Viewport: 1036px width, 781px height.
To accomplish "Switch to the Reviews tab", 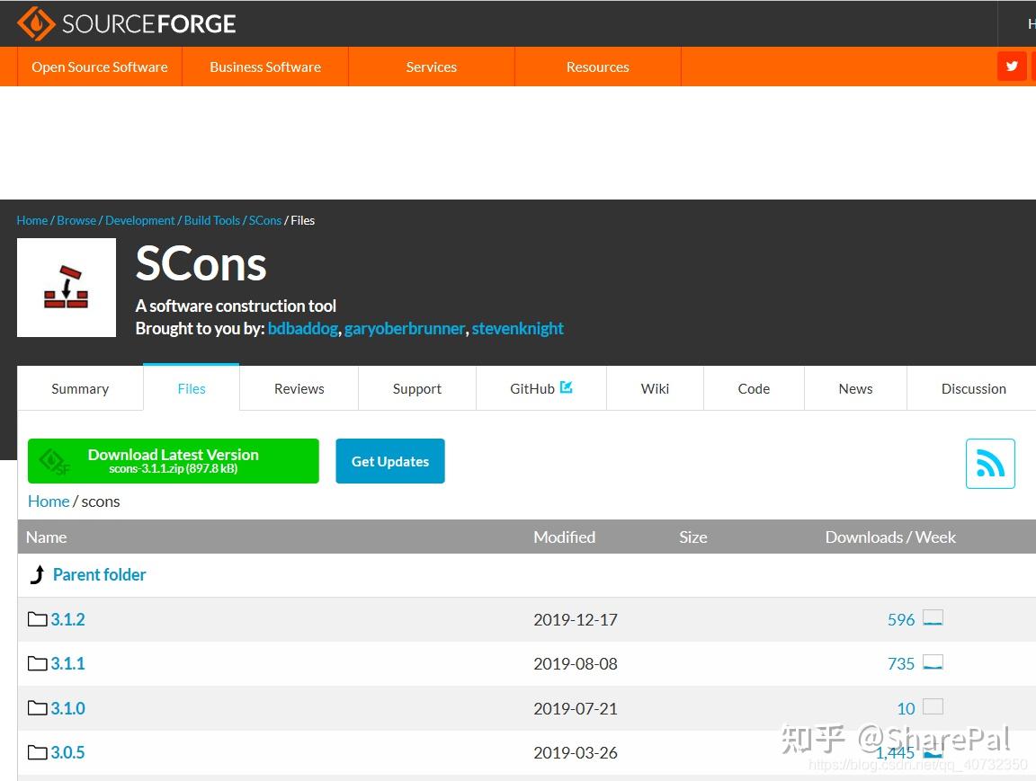I will (299, 388).
